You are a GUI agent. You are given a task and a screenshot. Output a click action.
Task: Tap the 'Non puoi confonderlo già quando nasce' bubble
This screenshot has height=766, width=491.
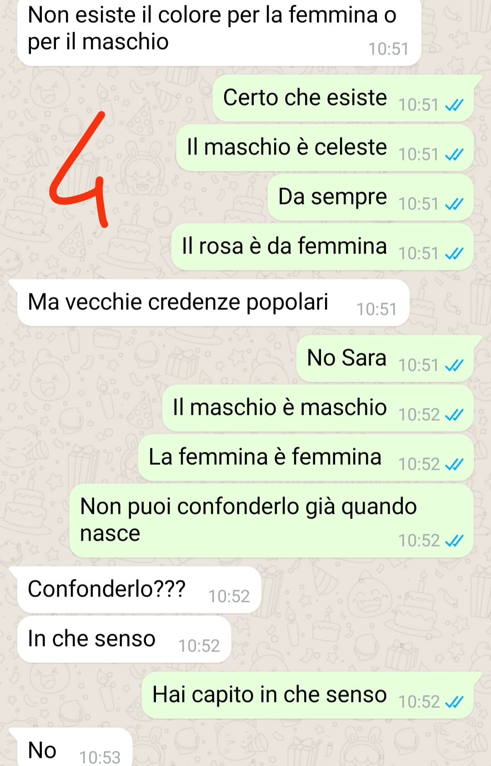pos(271,521)
